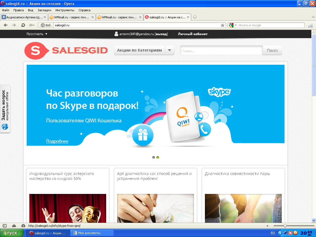The image size is (316, 237).
Task: Close the Аудиозаписи Артема tab
Action: (45, 17)
